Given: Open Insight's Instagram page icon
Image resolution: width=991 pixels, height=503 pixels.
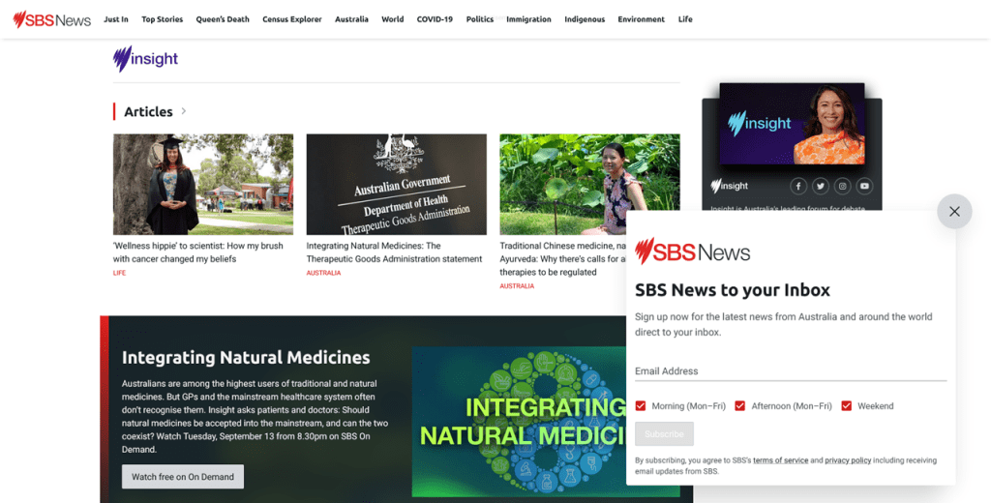Looking at the screenshot, I should coord(843,186).
